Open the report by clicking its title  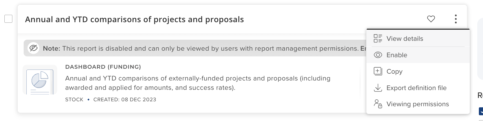click(134, 19)
